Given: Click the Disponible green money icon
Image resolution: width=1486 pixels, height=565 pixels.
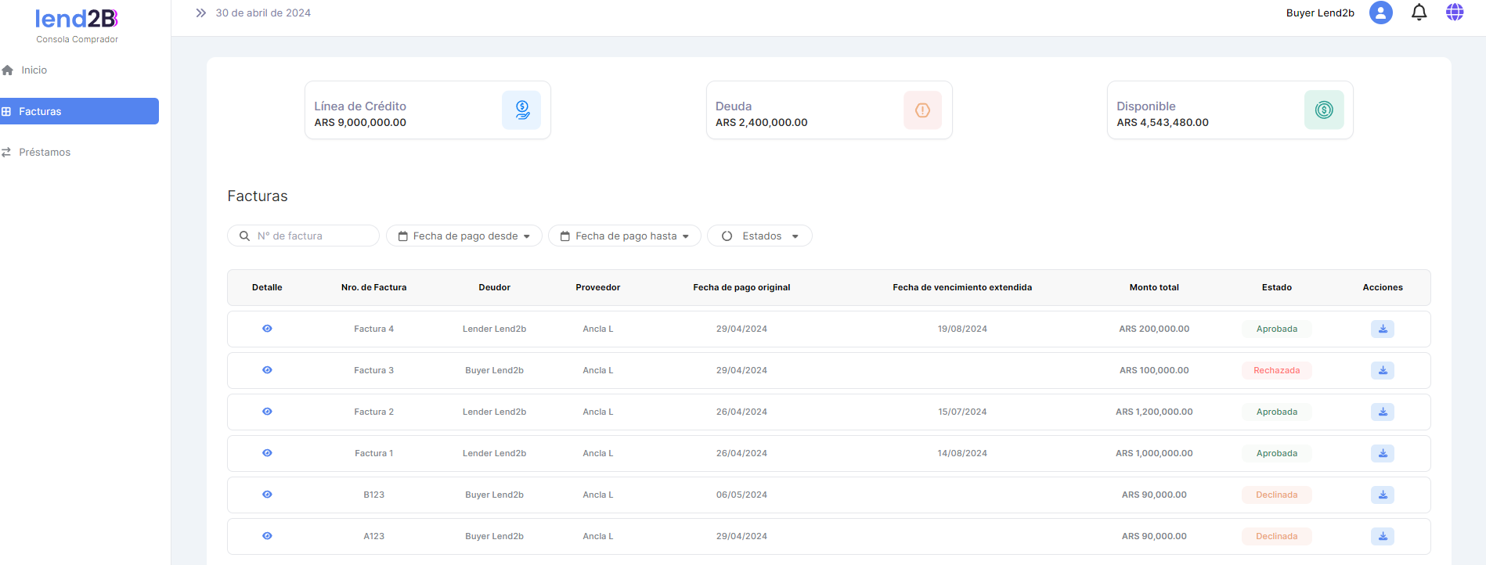Looking at the screenshot, I should 1324,110.
